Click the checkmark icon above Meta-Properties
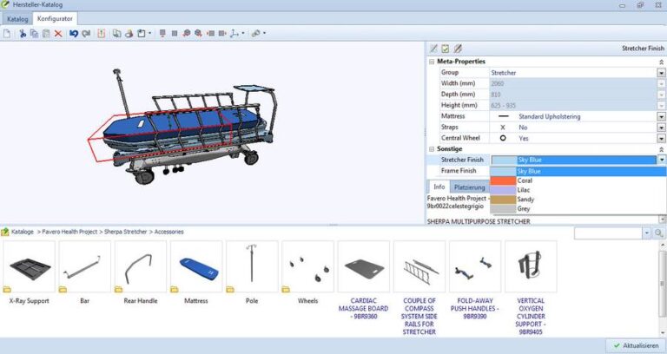The height and width of the screenshot is (354, 667). (x=446, y=49)
